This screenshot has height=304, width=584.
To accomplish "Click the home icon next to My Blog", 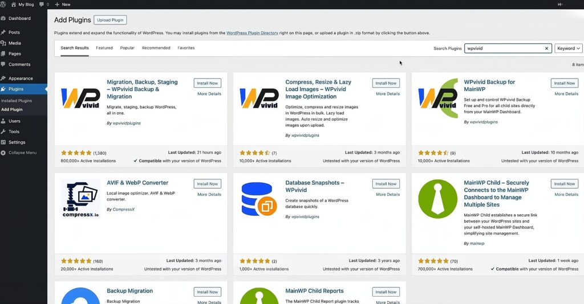I will click(x=14, y=5).
